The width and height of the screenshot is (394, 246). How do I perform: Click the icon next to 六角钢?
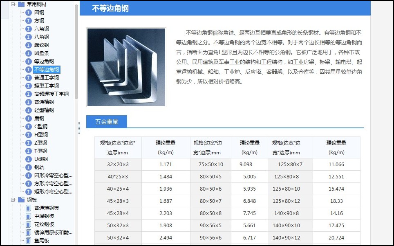(x=28, y=29)
